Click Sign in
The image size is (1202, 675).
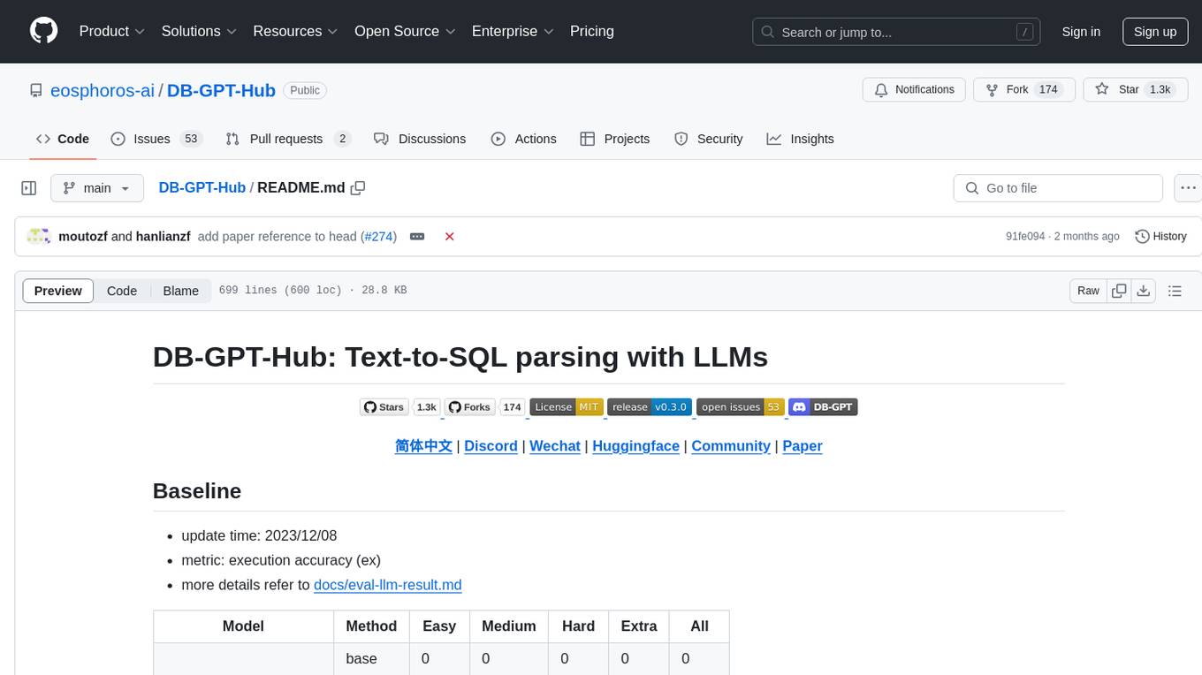pos(1081,32)
